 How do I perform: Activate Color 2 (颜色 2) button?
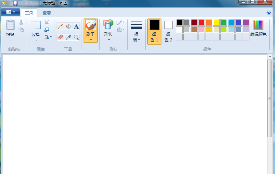coord(169,32)
